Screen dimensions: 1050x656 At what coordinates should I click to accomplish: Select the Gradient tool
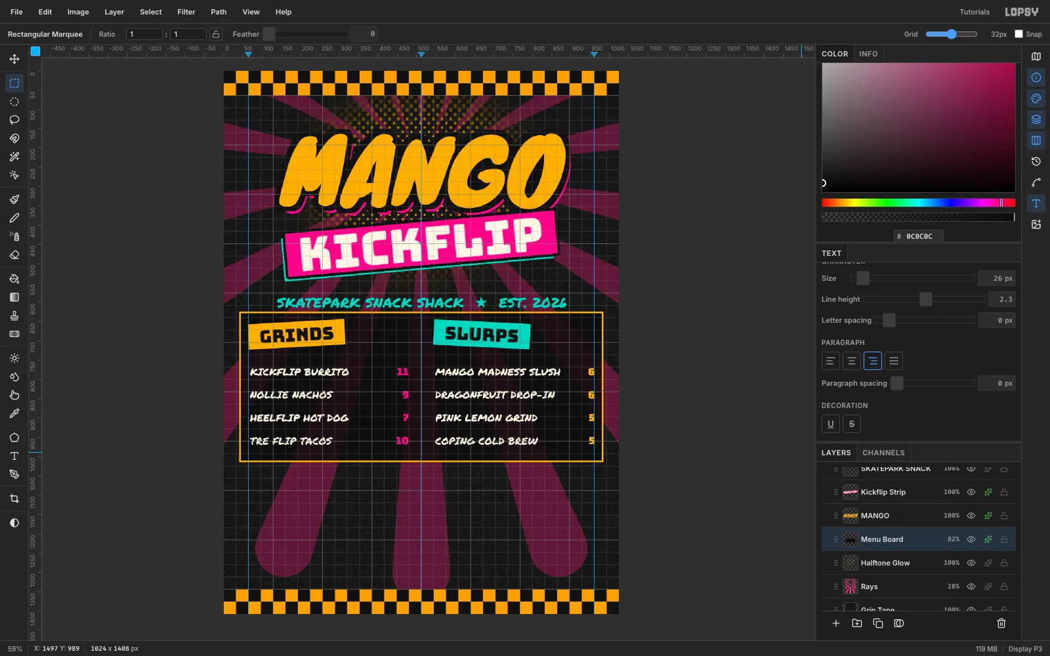[x=14, y=297]
